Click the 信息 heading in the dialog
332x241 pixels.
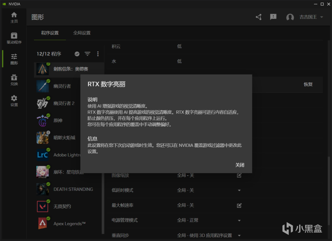(92, 139)
